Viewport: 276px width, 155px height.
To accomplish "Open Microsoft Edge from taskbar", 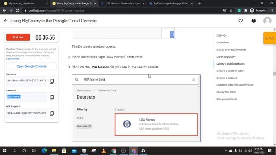I will [44, 151].
